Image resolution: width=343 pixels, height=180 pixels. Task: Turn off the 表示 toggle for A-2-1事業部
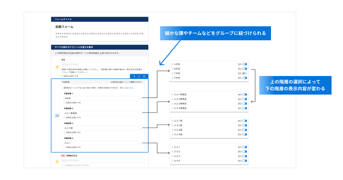245,95
